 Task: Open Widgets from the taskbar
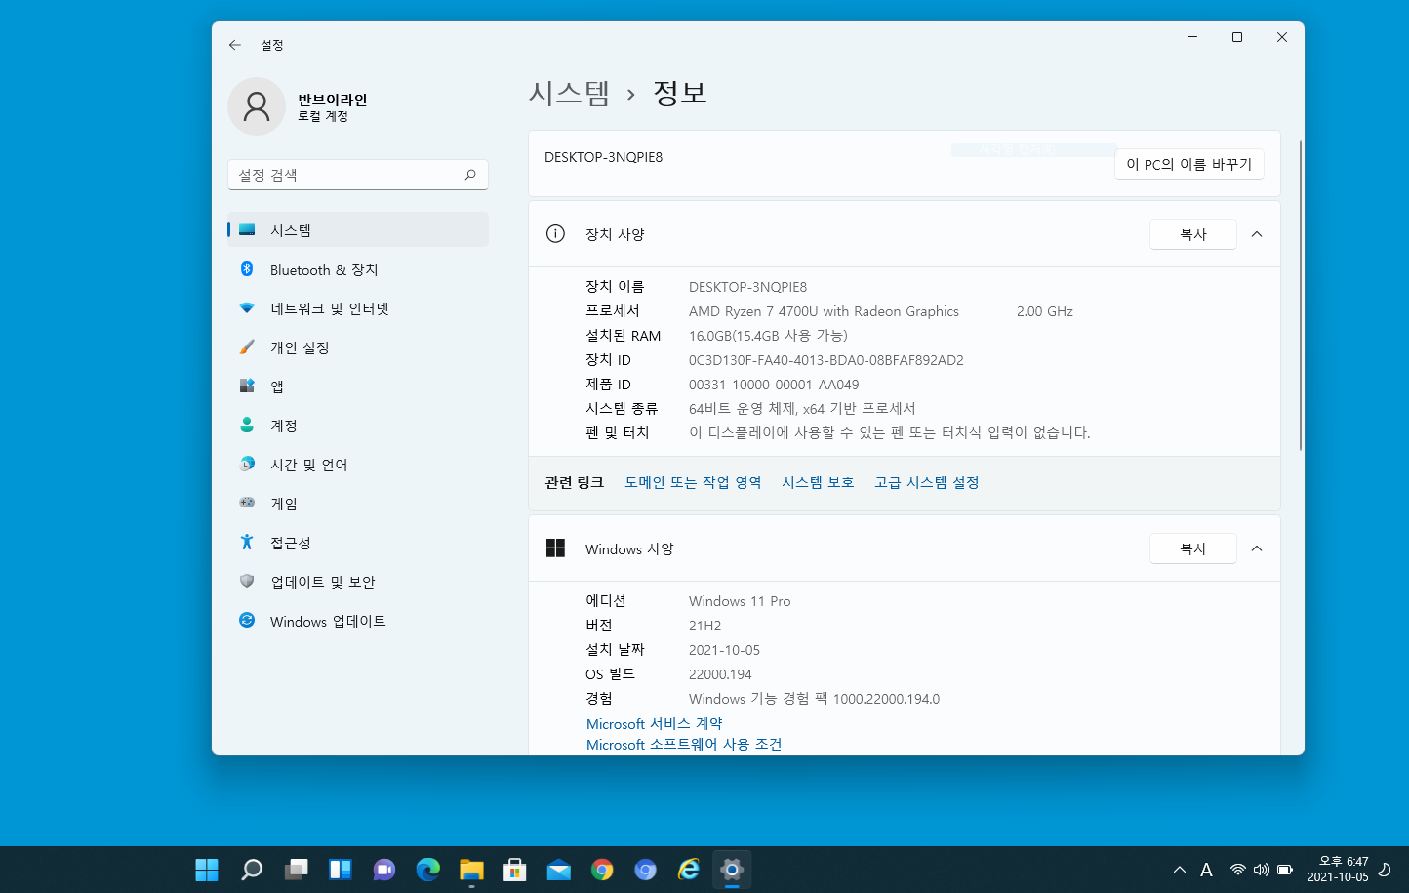(340, 870)
